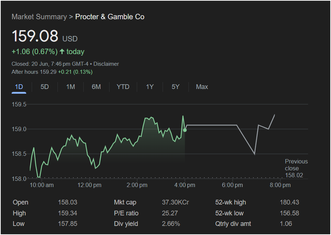The image size is (331, 235).
Task: Click the green up arrow next to today
Action: (x=62, y=52)
